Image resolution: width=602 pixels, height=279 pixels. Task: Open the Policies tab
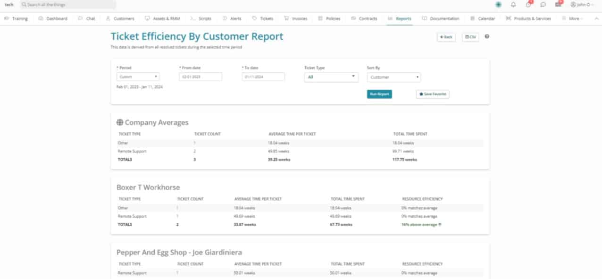(329, 19)
